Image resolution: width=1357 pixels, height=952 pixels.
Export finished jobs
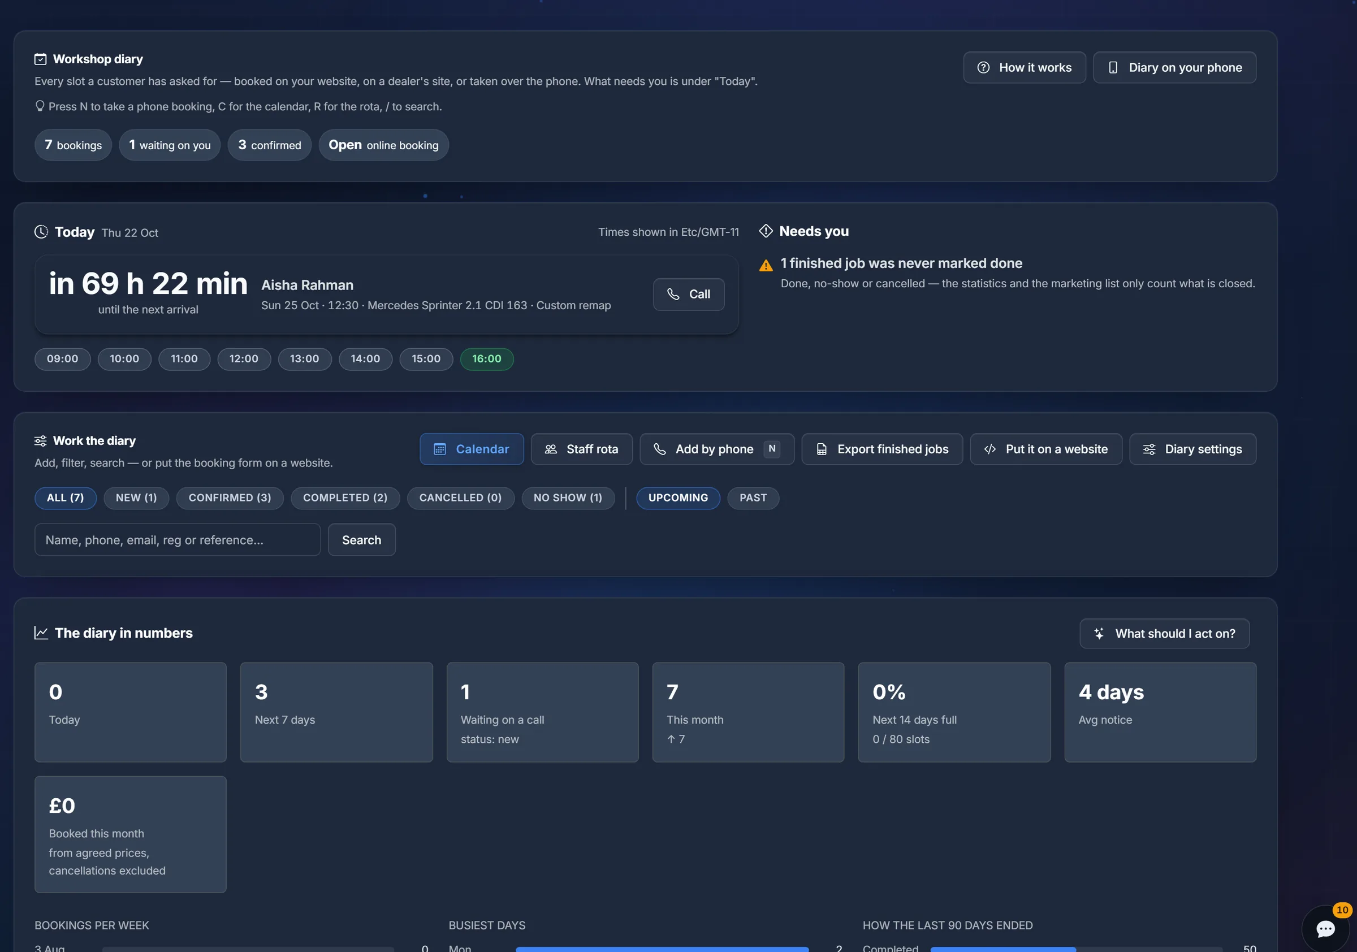[881, 449]
